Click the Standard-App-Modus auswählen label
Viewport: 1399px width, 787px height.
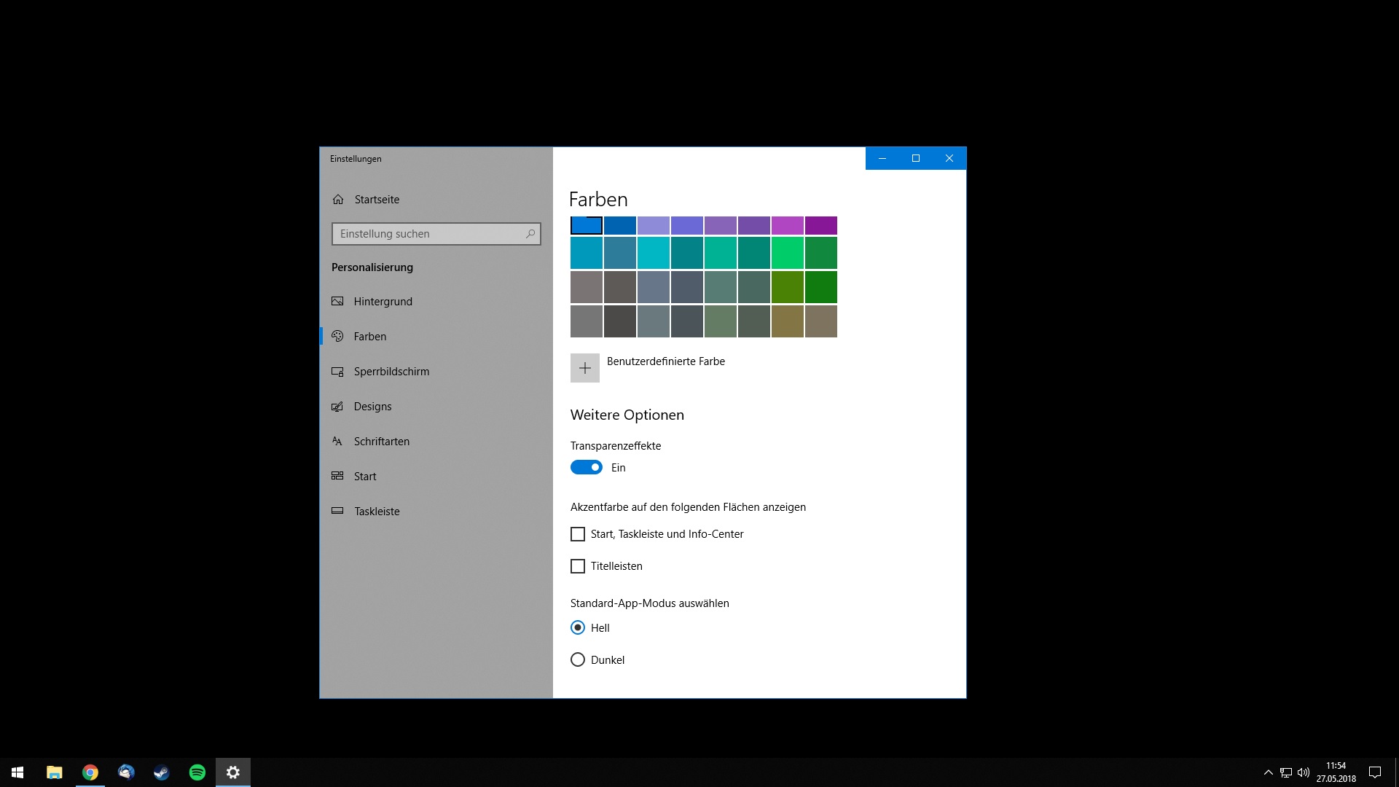pyautogui.click(x=650, y=603)
